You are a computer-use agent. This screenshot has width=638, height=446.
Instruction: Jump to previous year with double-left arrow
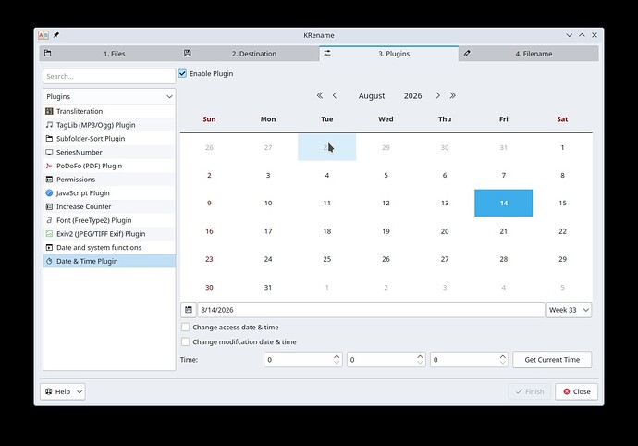[320, 95]
